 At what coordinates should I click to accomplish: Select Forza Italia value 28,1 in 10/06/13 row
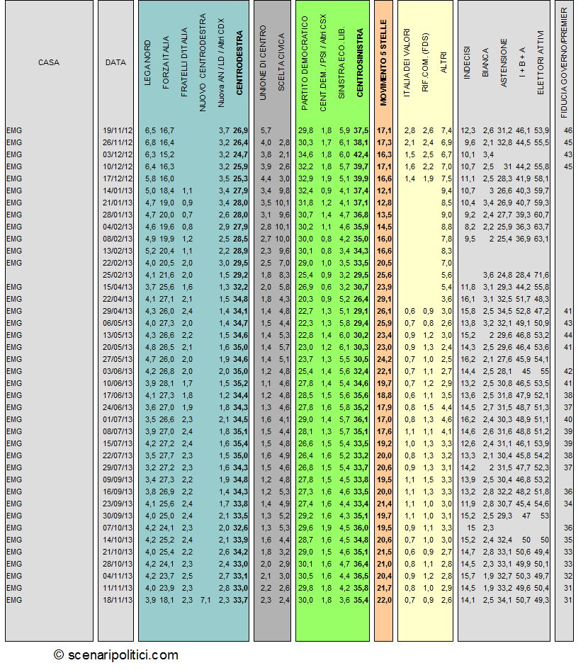166,383
